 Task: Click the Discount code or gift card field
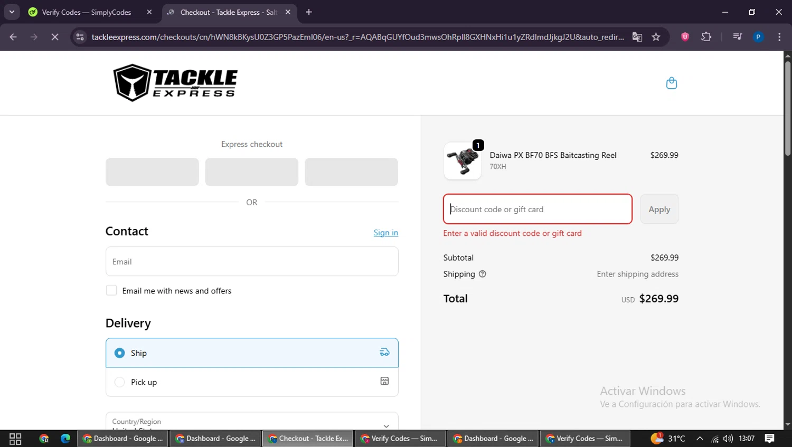point(538,209)
